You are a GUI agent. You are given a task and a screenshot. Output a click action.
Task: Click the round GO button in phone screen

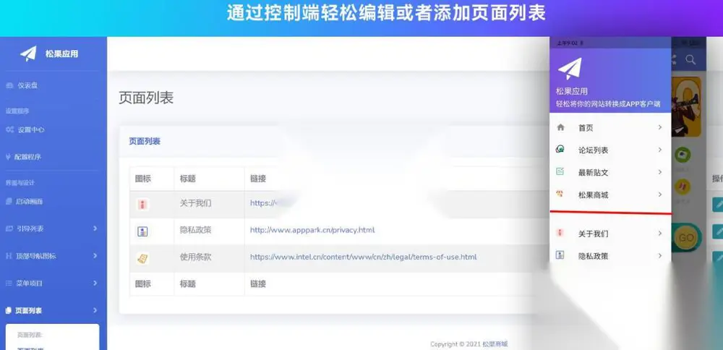coord(686,237)
